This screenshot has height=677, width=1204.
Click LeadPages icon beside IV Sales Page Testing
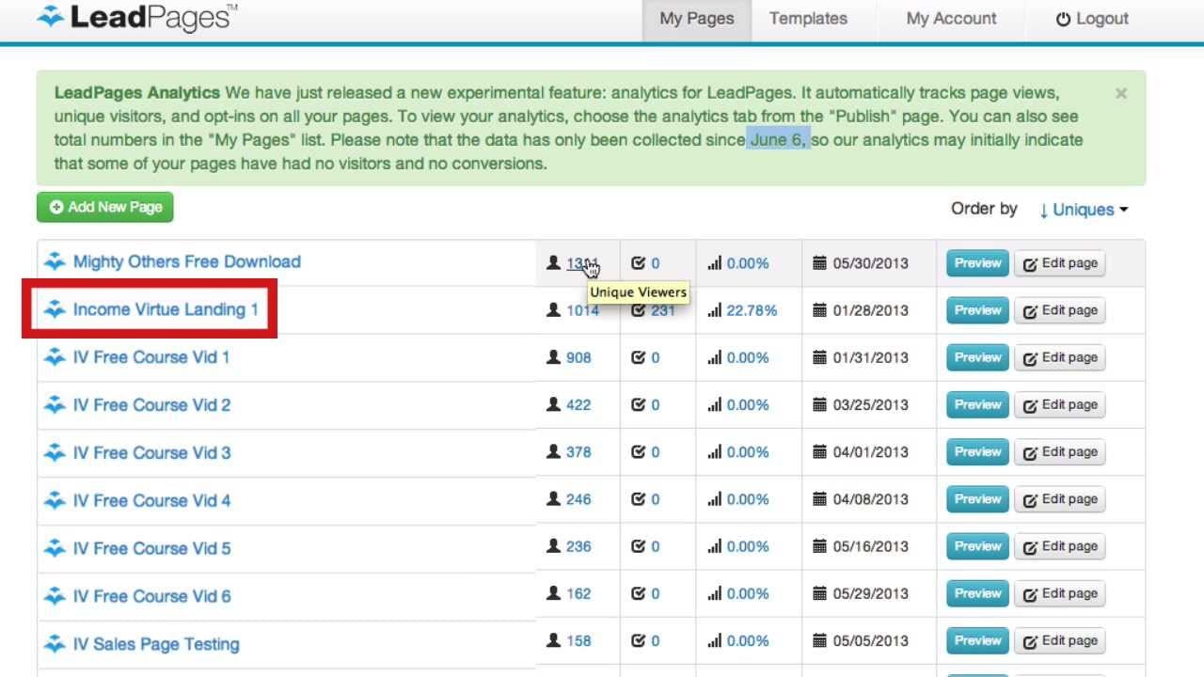55,644
